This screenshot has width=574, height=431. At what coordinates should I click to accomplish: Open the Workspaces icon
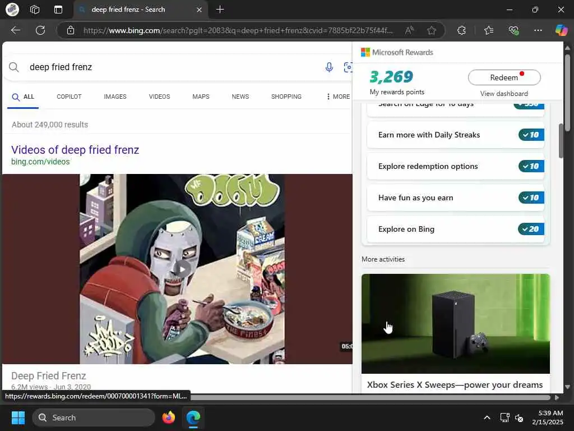point(35,10)
